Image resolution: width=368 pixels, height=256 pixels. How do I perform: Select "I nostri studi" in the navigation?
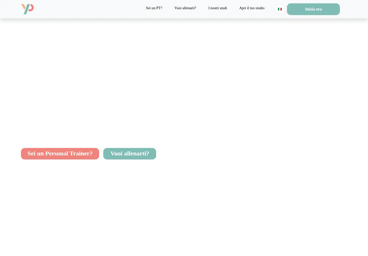[x=218, y=8]
